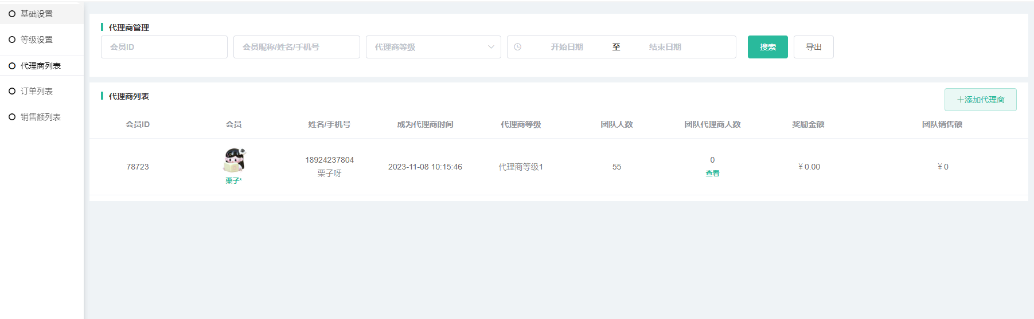Click the 查看 link under team agents

(x=712, y=174)
